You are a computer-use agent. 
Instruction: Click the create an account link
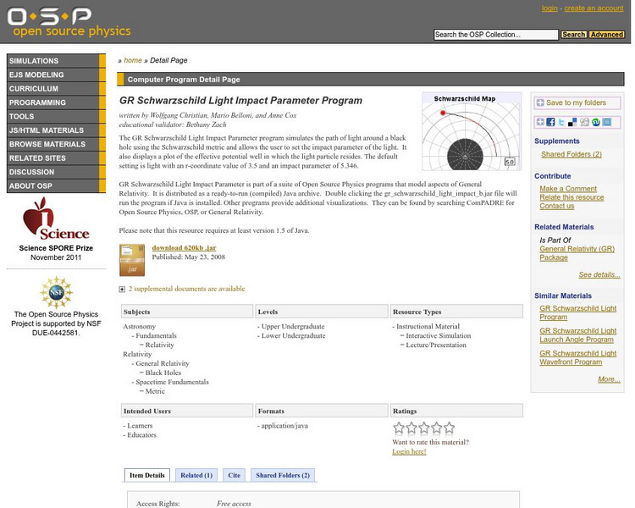(x=594, y=8)
